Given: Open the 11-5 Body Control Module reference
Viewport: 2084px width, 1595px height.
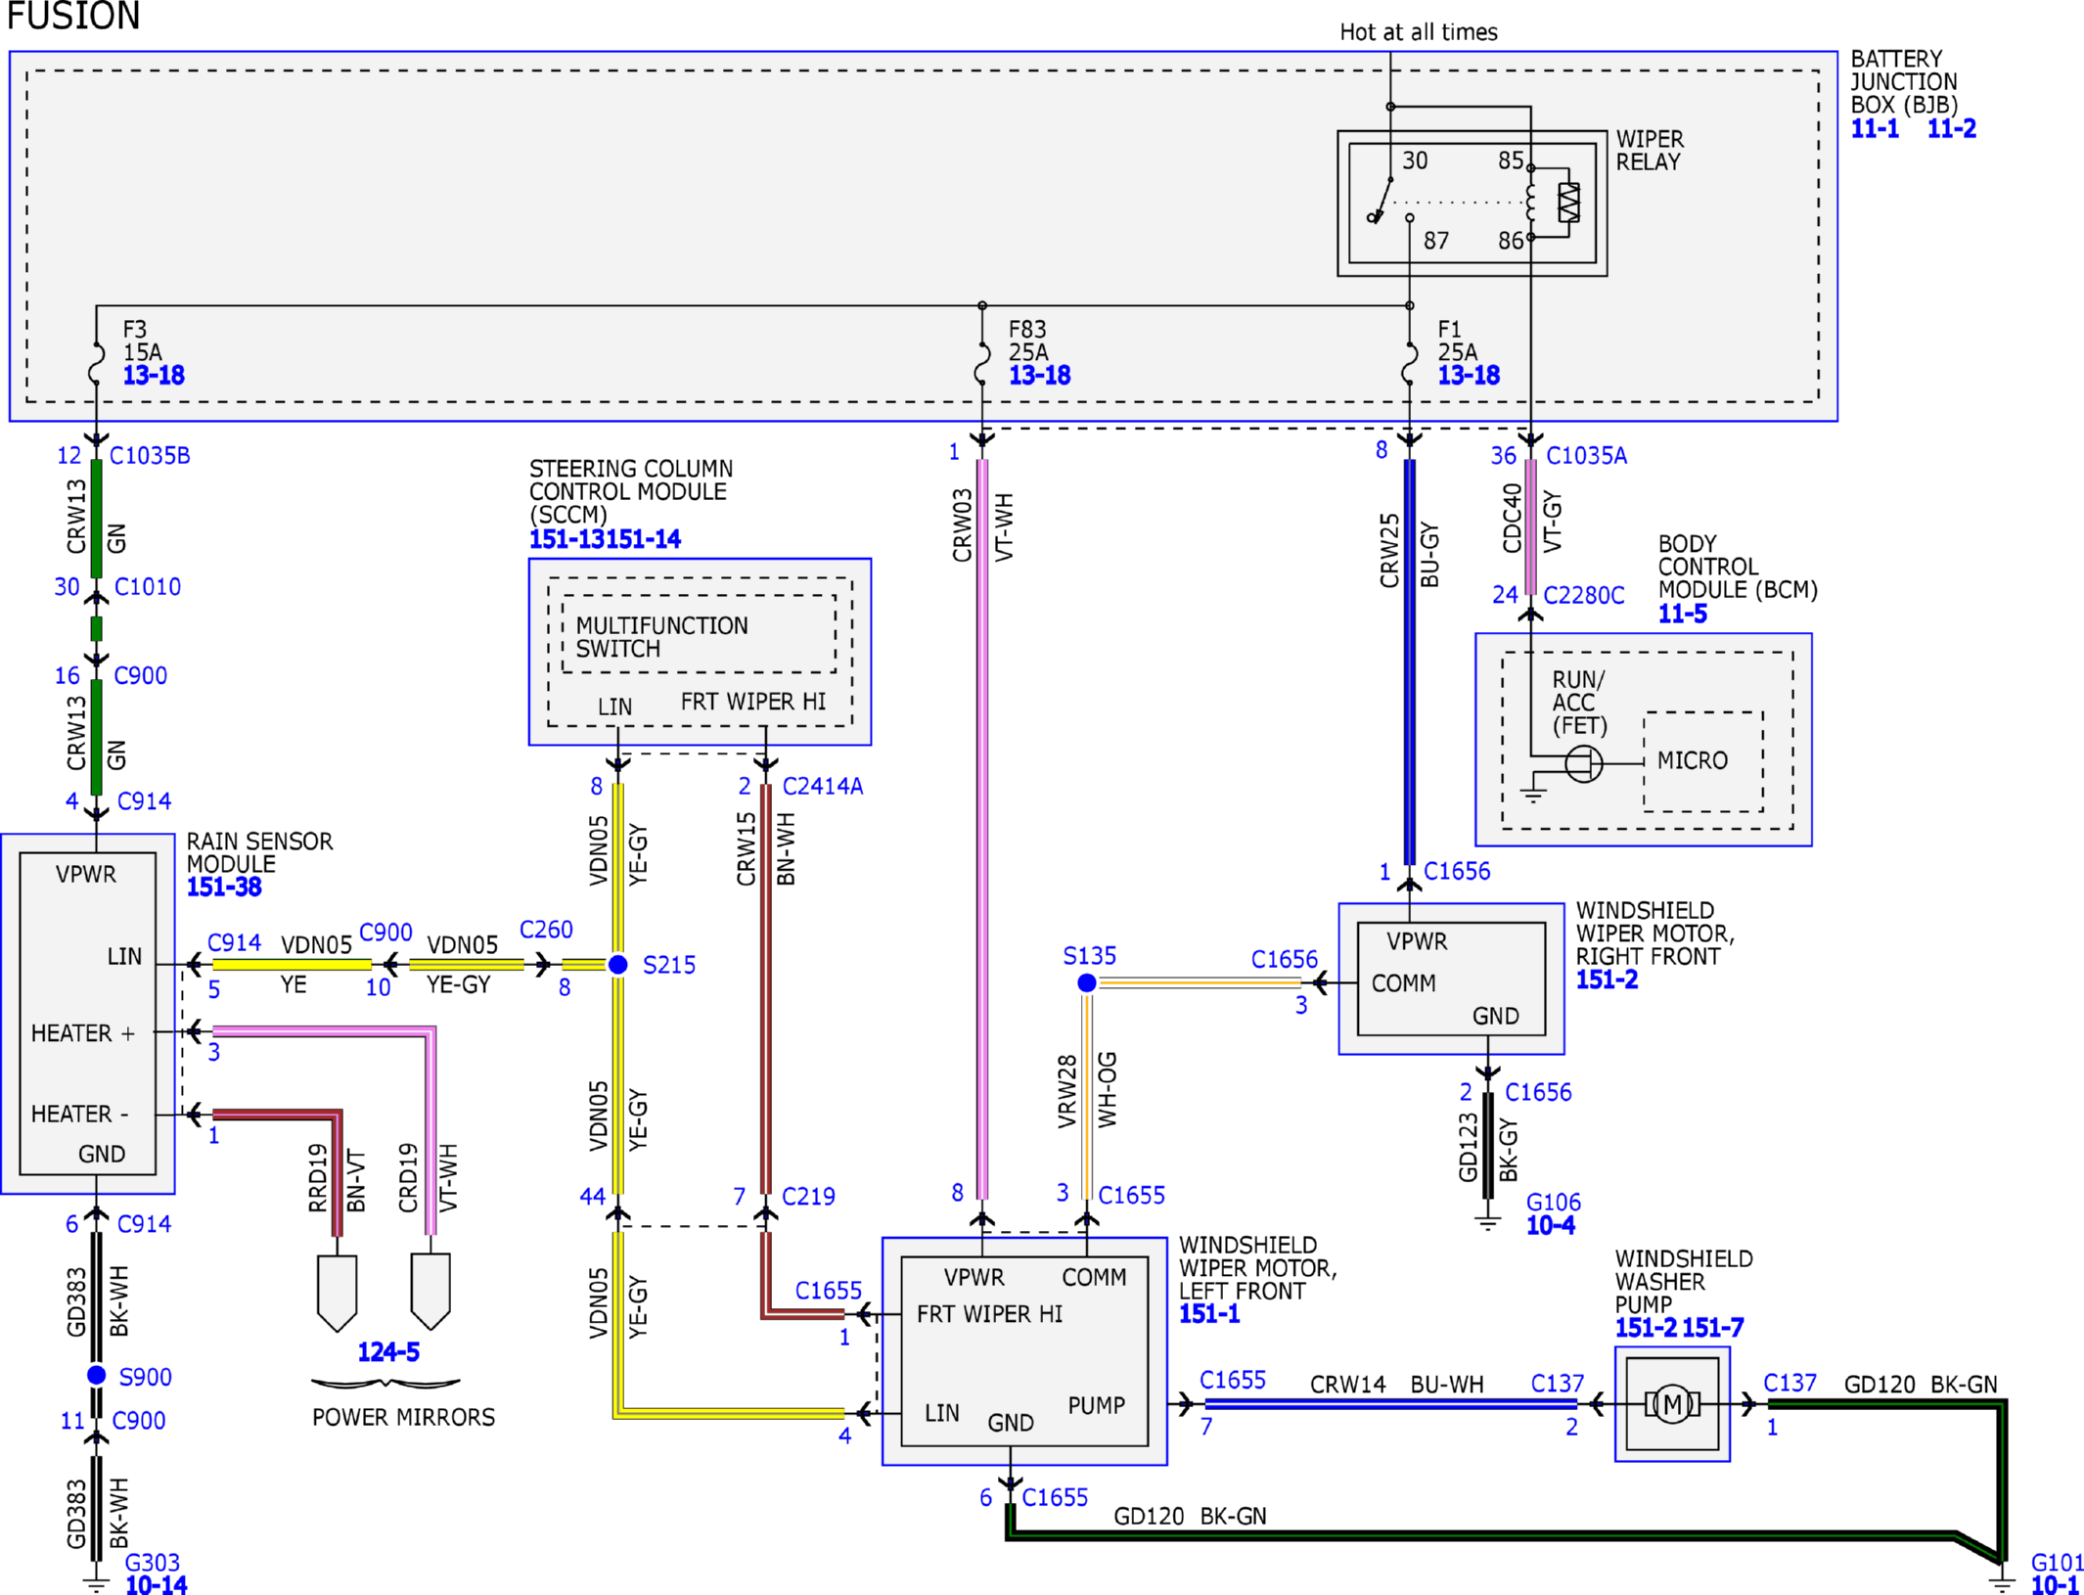Looking at the screenshot, I should pyautogui.click(x=1682, y=614).
